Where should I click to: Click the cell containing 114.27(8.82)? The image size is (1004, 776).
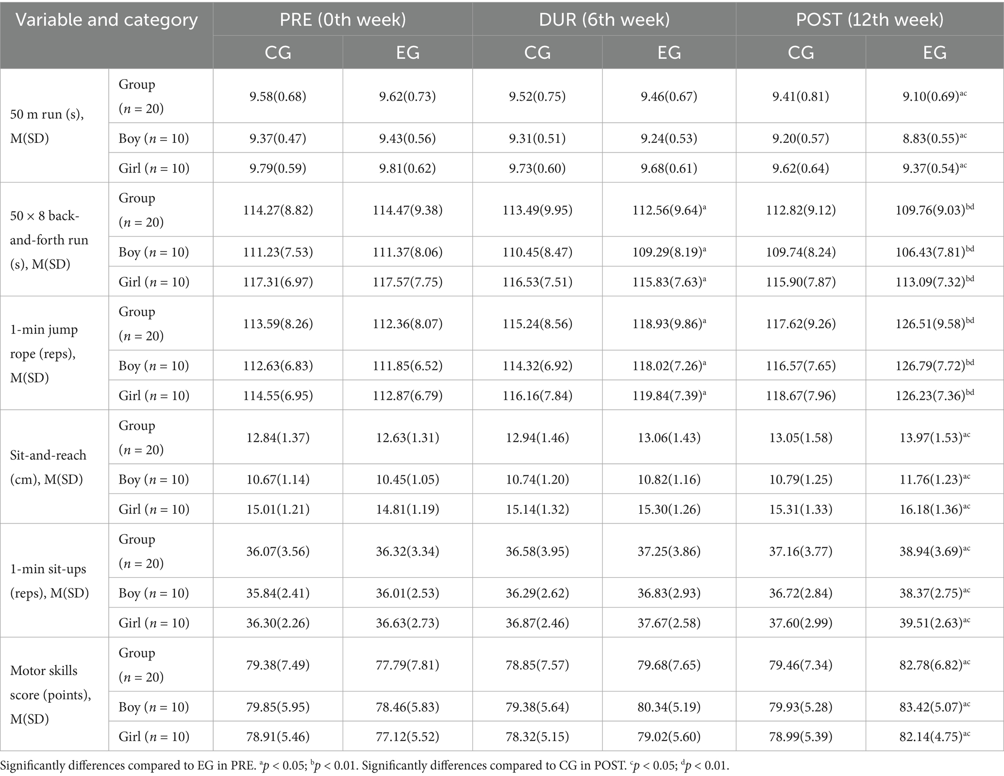(278, 210)
